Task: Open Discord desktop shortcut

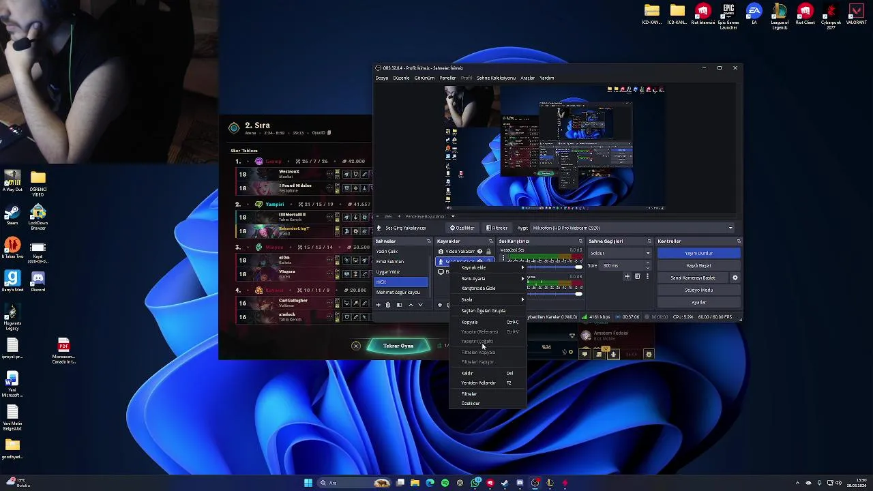Action: point(38,281)
